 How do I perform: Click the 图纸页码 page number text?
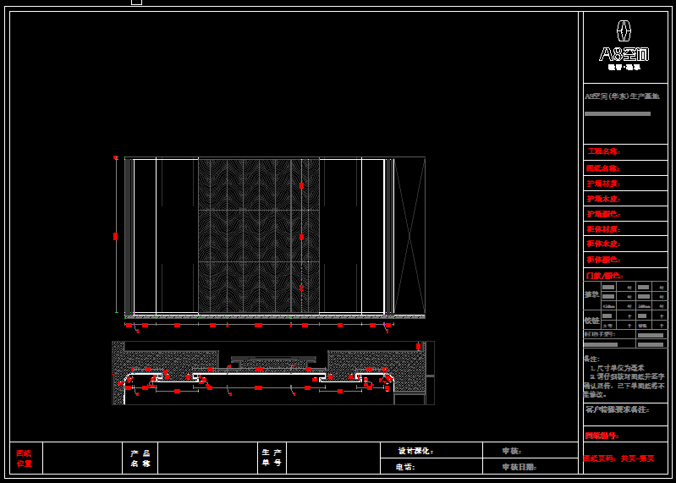(x=618, y=458)
